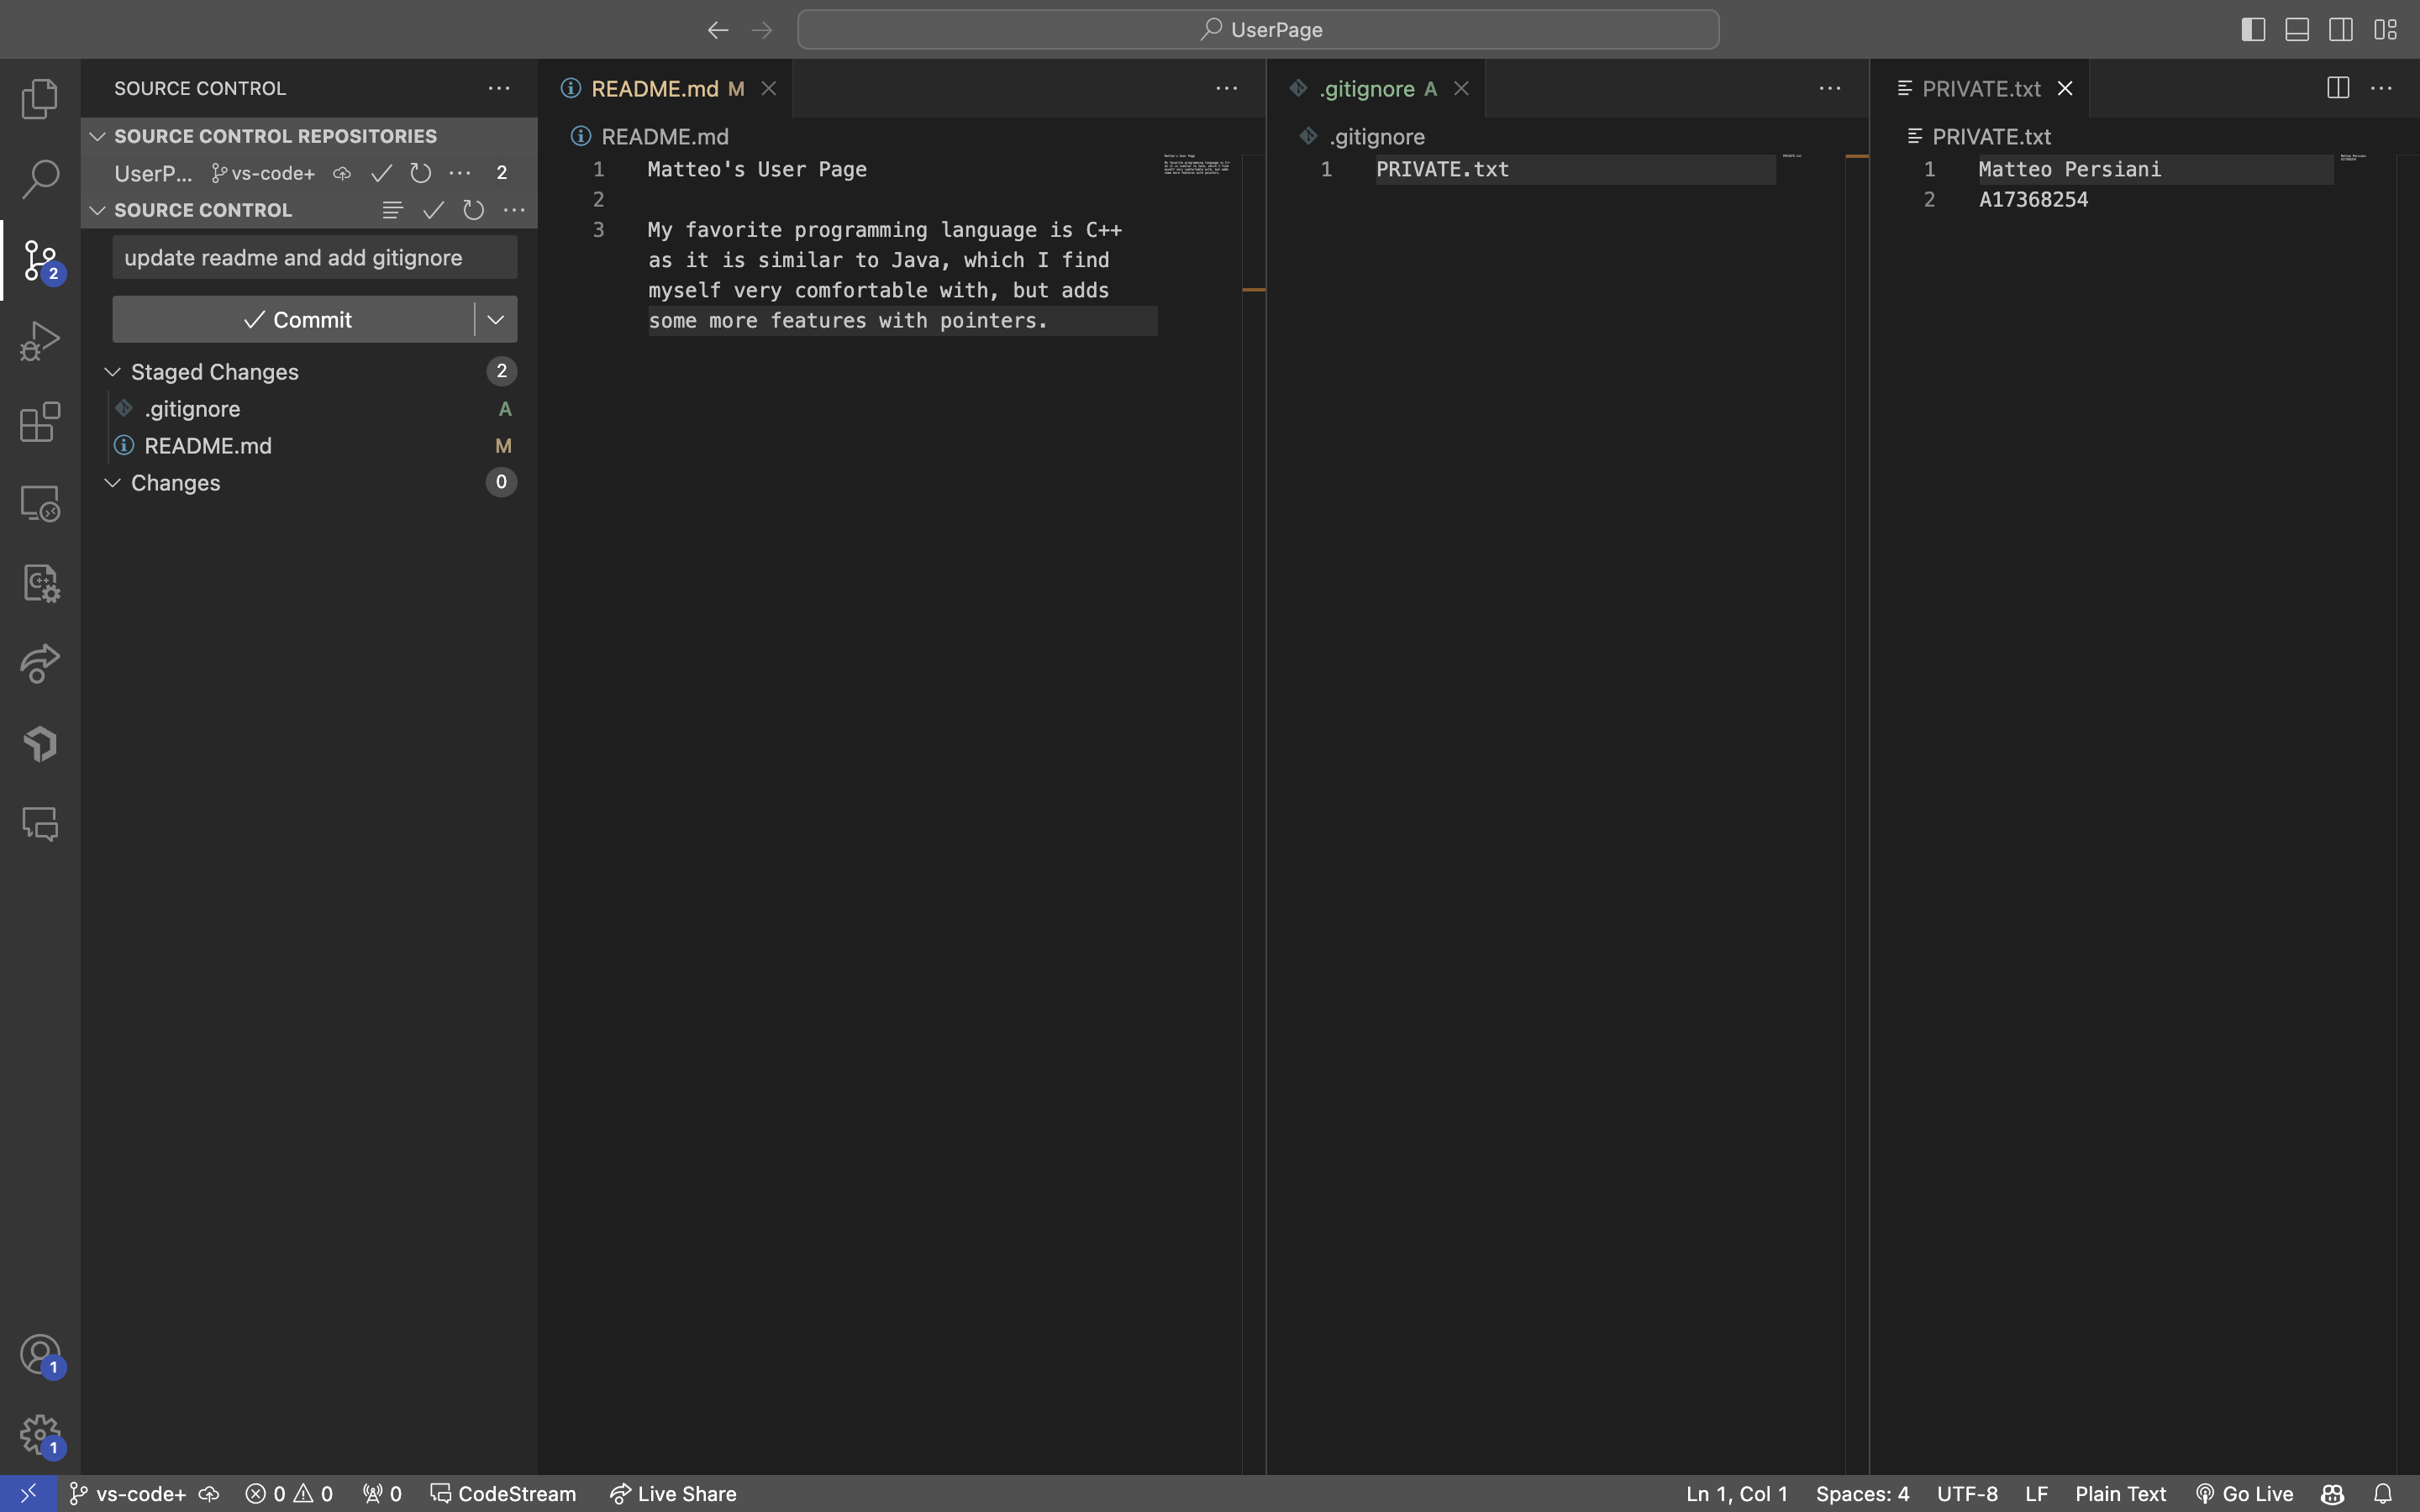The width and height of the screenshot is (2420, 1512).
Task: Collapse the Staged Changes section
Action: click(x=113, y=372)
